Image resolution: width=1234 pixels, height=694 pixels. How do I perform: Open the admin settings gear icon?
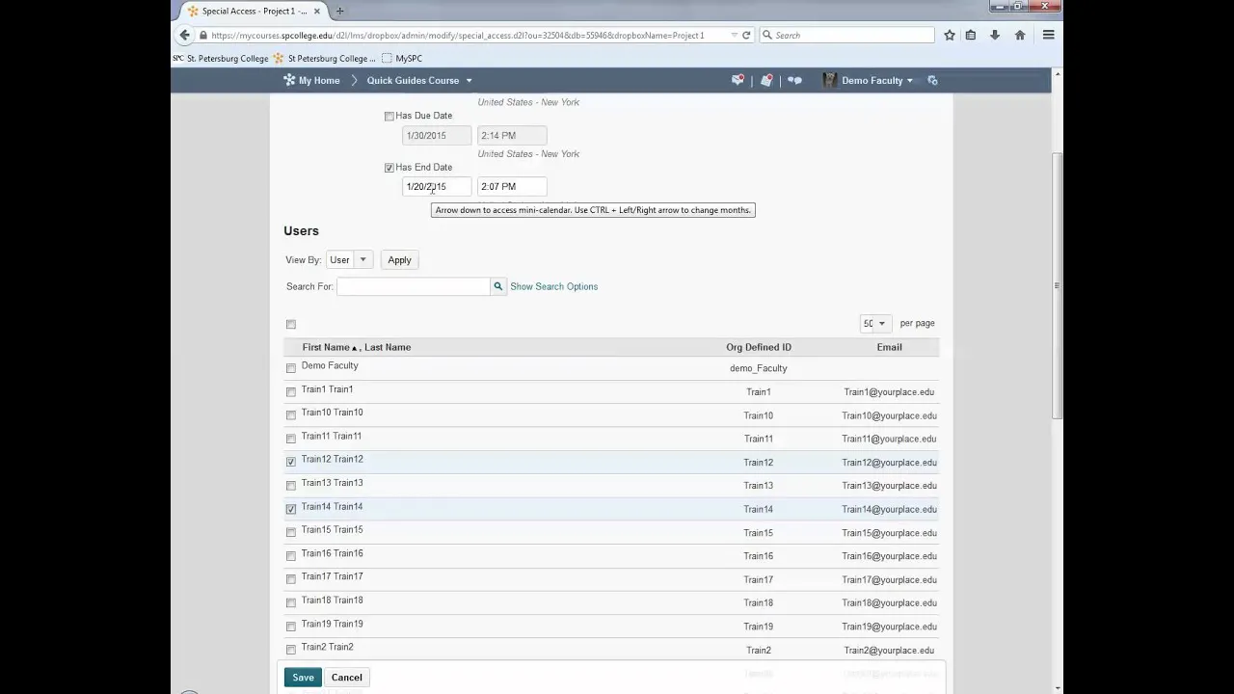tap(932, 80)
